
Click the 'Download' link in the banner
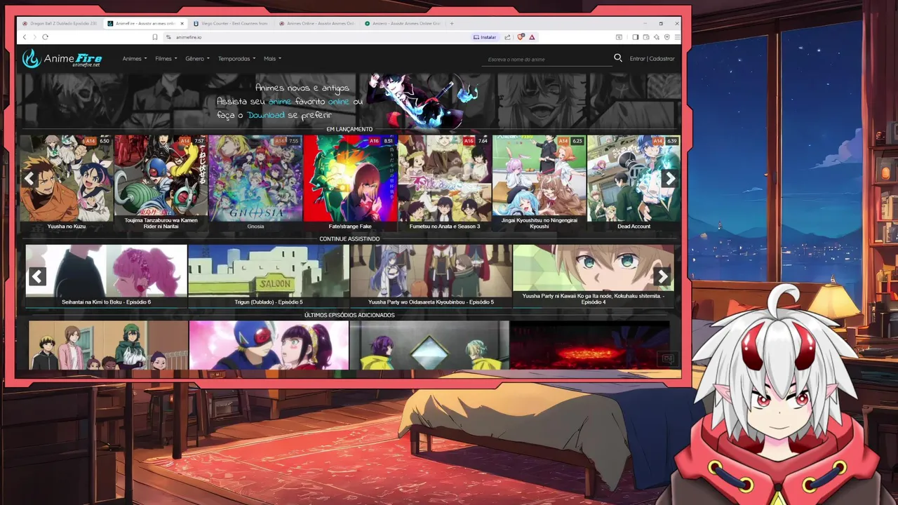pyautogui.click(x=266, y=115)
